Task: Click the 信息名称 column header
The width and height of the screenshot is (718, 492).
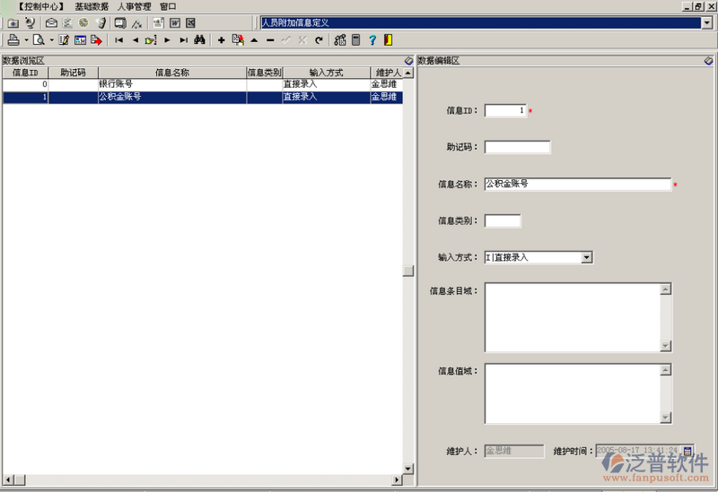Action: pos(172,73)
